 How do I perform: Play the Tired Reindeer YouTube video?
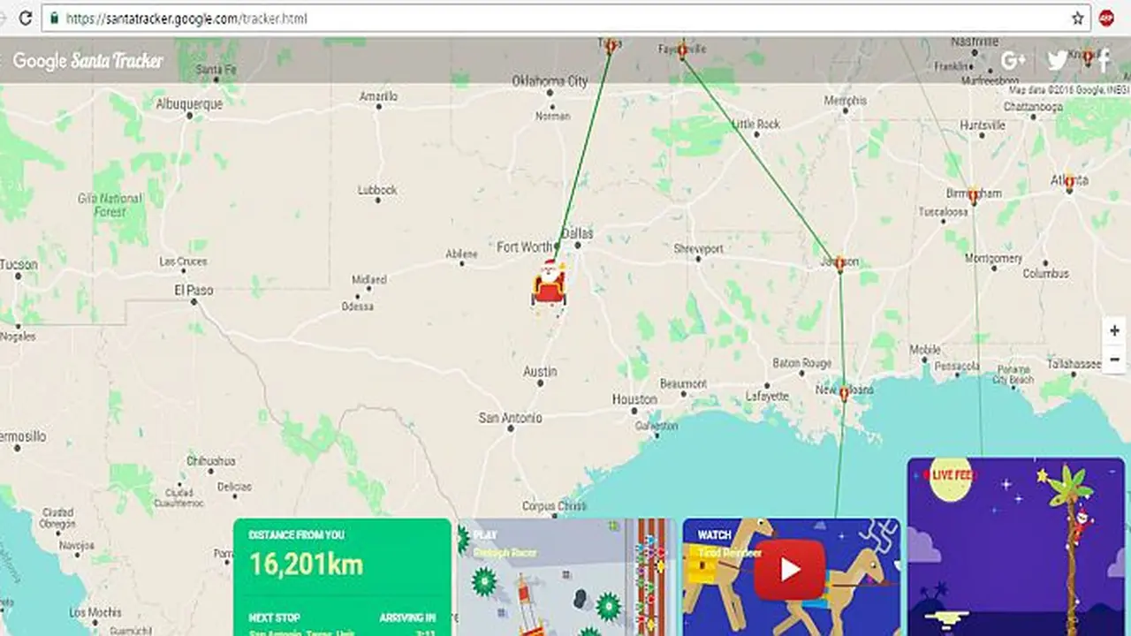[x=790, y=570]
